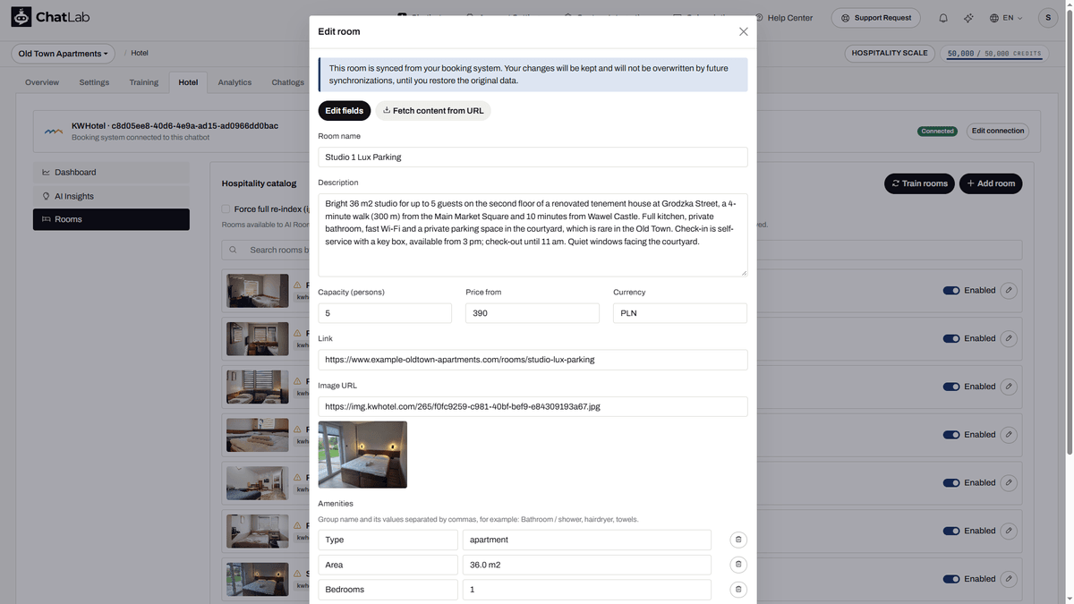
Task: Open the Analytics tab
Action: coord(234,82)
